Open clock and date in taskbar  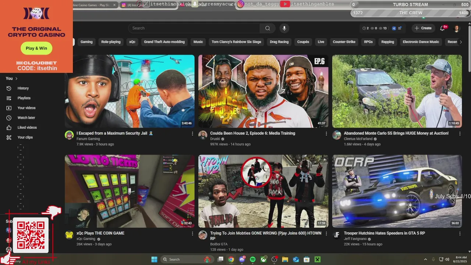[x=461, y=259]
